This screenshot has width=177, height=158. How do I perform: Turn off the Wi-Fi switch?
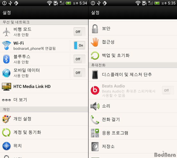point(79,45)
